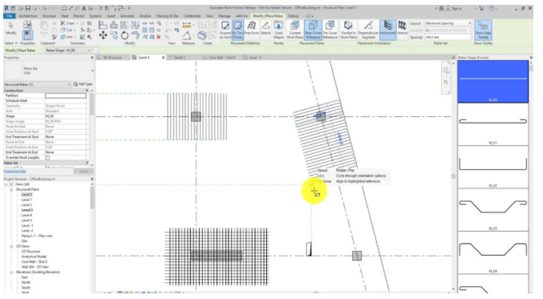This screenshot has height=299, width=543.
Task: Close the Rebar Shape Browser panel
Action: 531,58
